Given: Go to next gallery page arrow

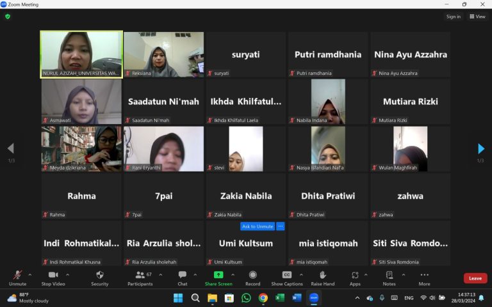Looking at the screenshot, I should [481, 148].
